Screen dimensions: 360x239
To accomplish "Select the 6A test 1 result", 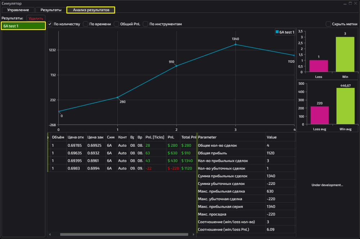I will [23, 26].
